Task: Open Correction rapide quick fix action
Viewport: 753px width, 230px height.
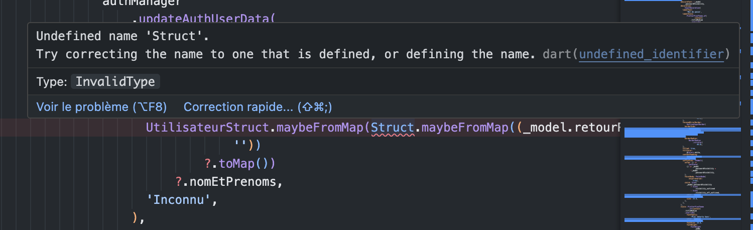Action: coord(258,107)
